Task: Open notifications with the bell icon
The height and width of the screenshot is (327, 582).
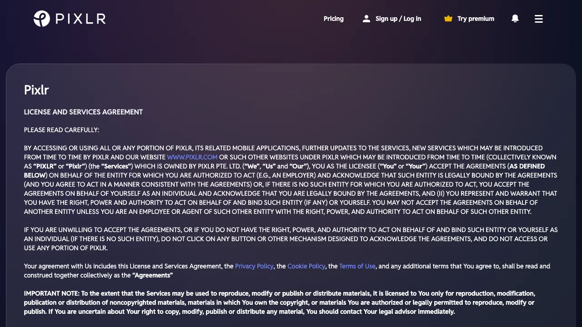Action: [515, 19]
